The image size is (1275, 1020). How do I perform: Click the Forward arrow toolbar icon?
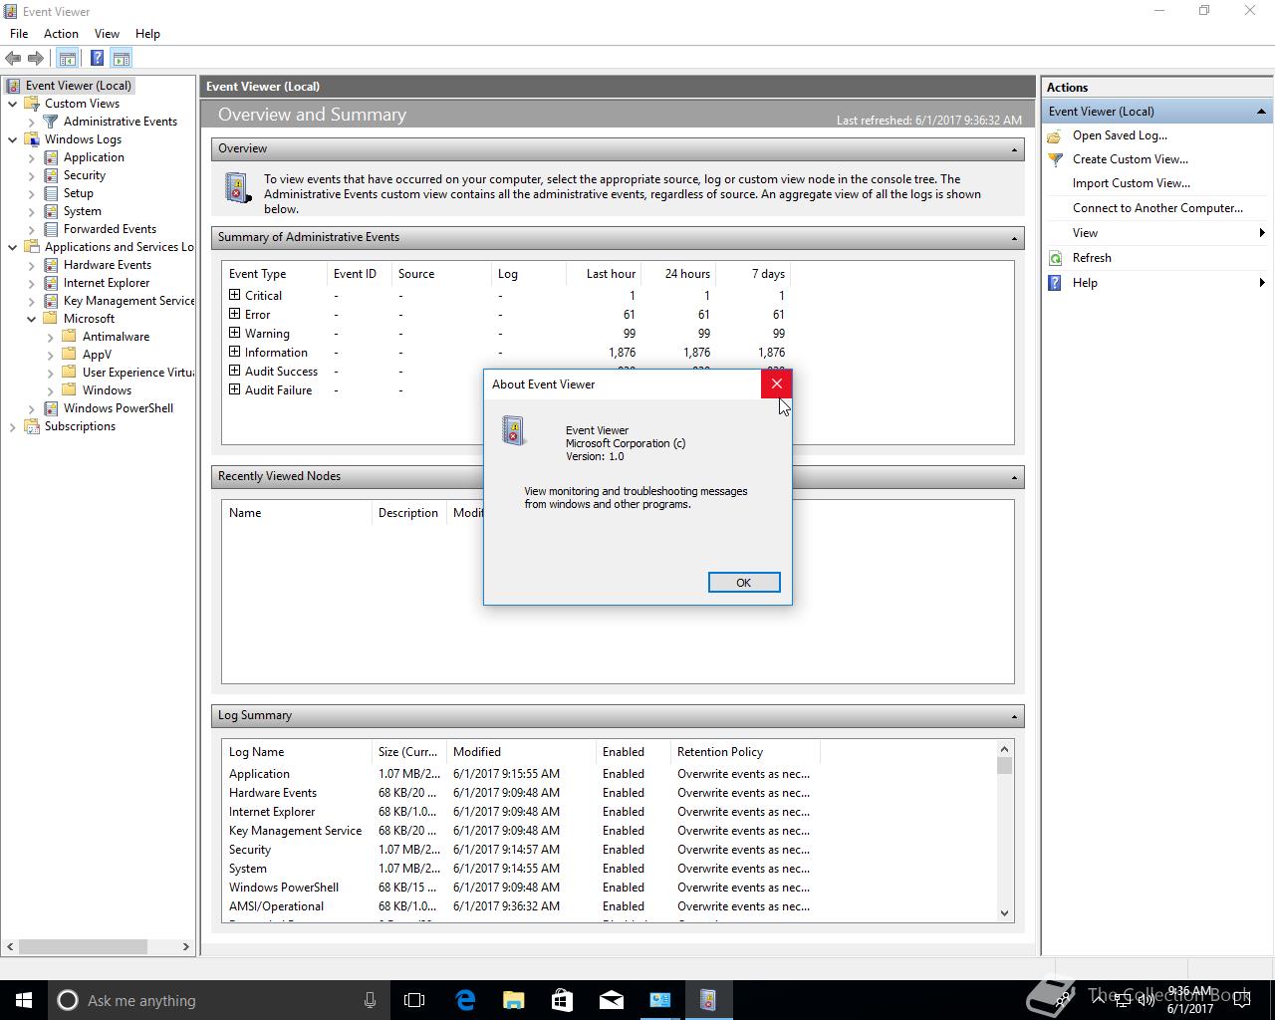point(36,59)
